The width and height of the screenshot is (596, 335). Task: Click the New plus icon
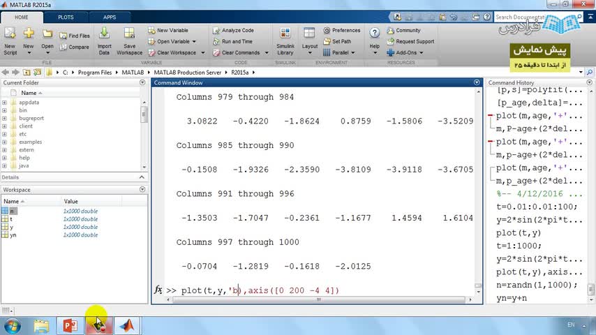click(x=29, y=33)
